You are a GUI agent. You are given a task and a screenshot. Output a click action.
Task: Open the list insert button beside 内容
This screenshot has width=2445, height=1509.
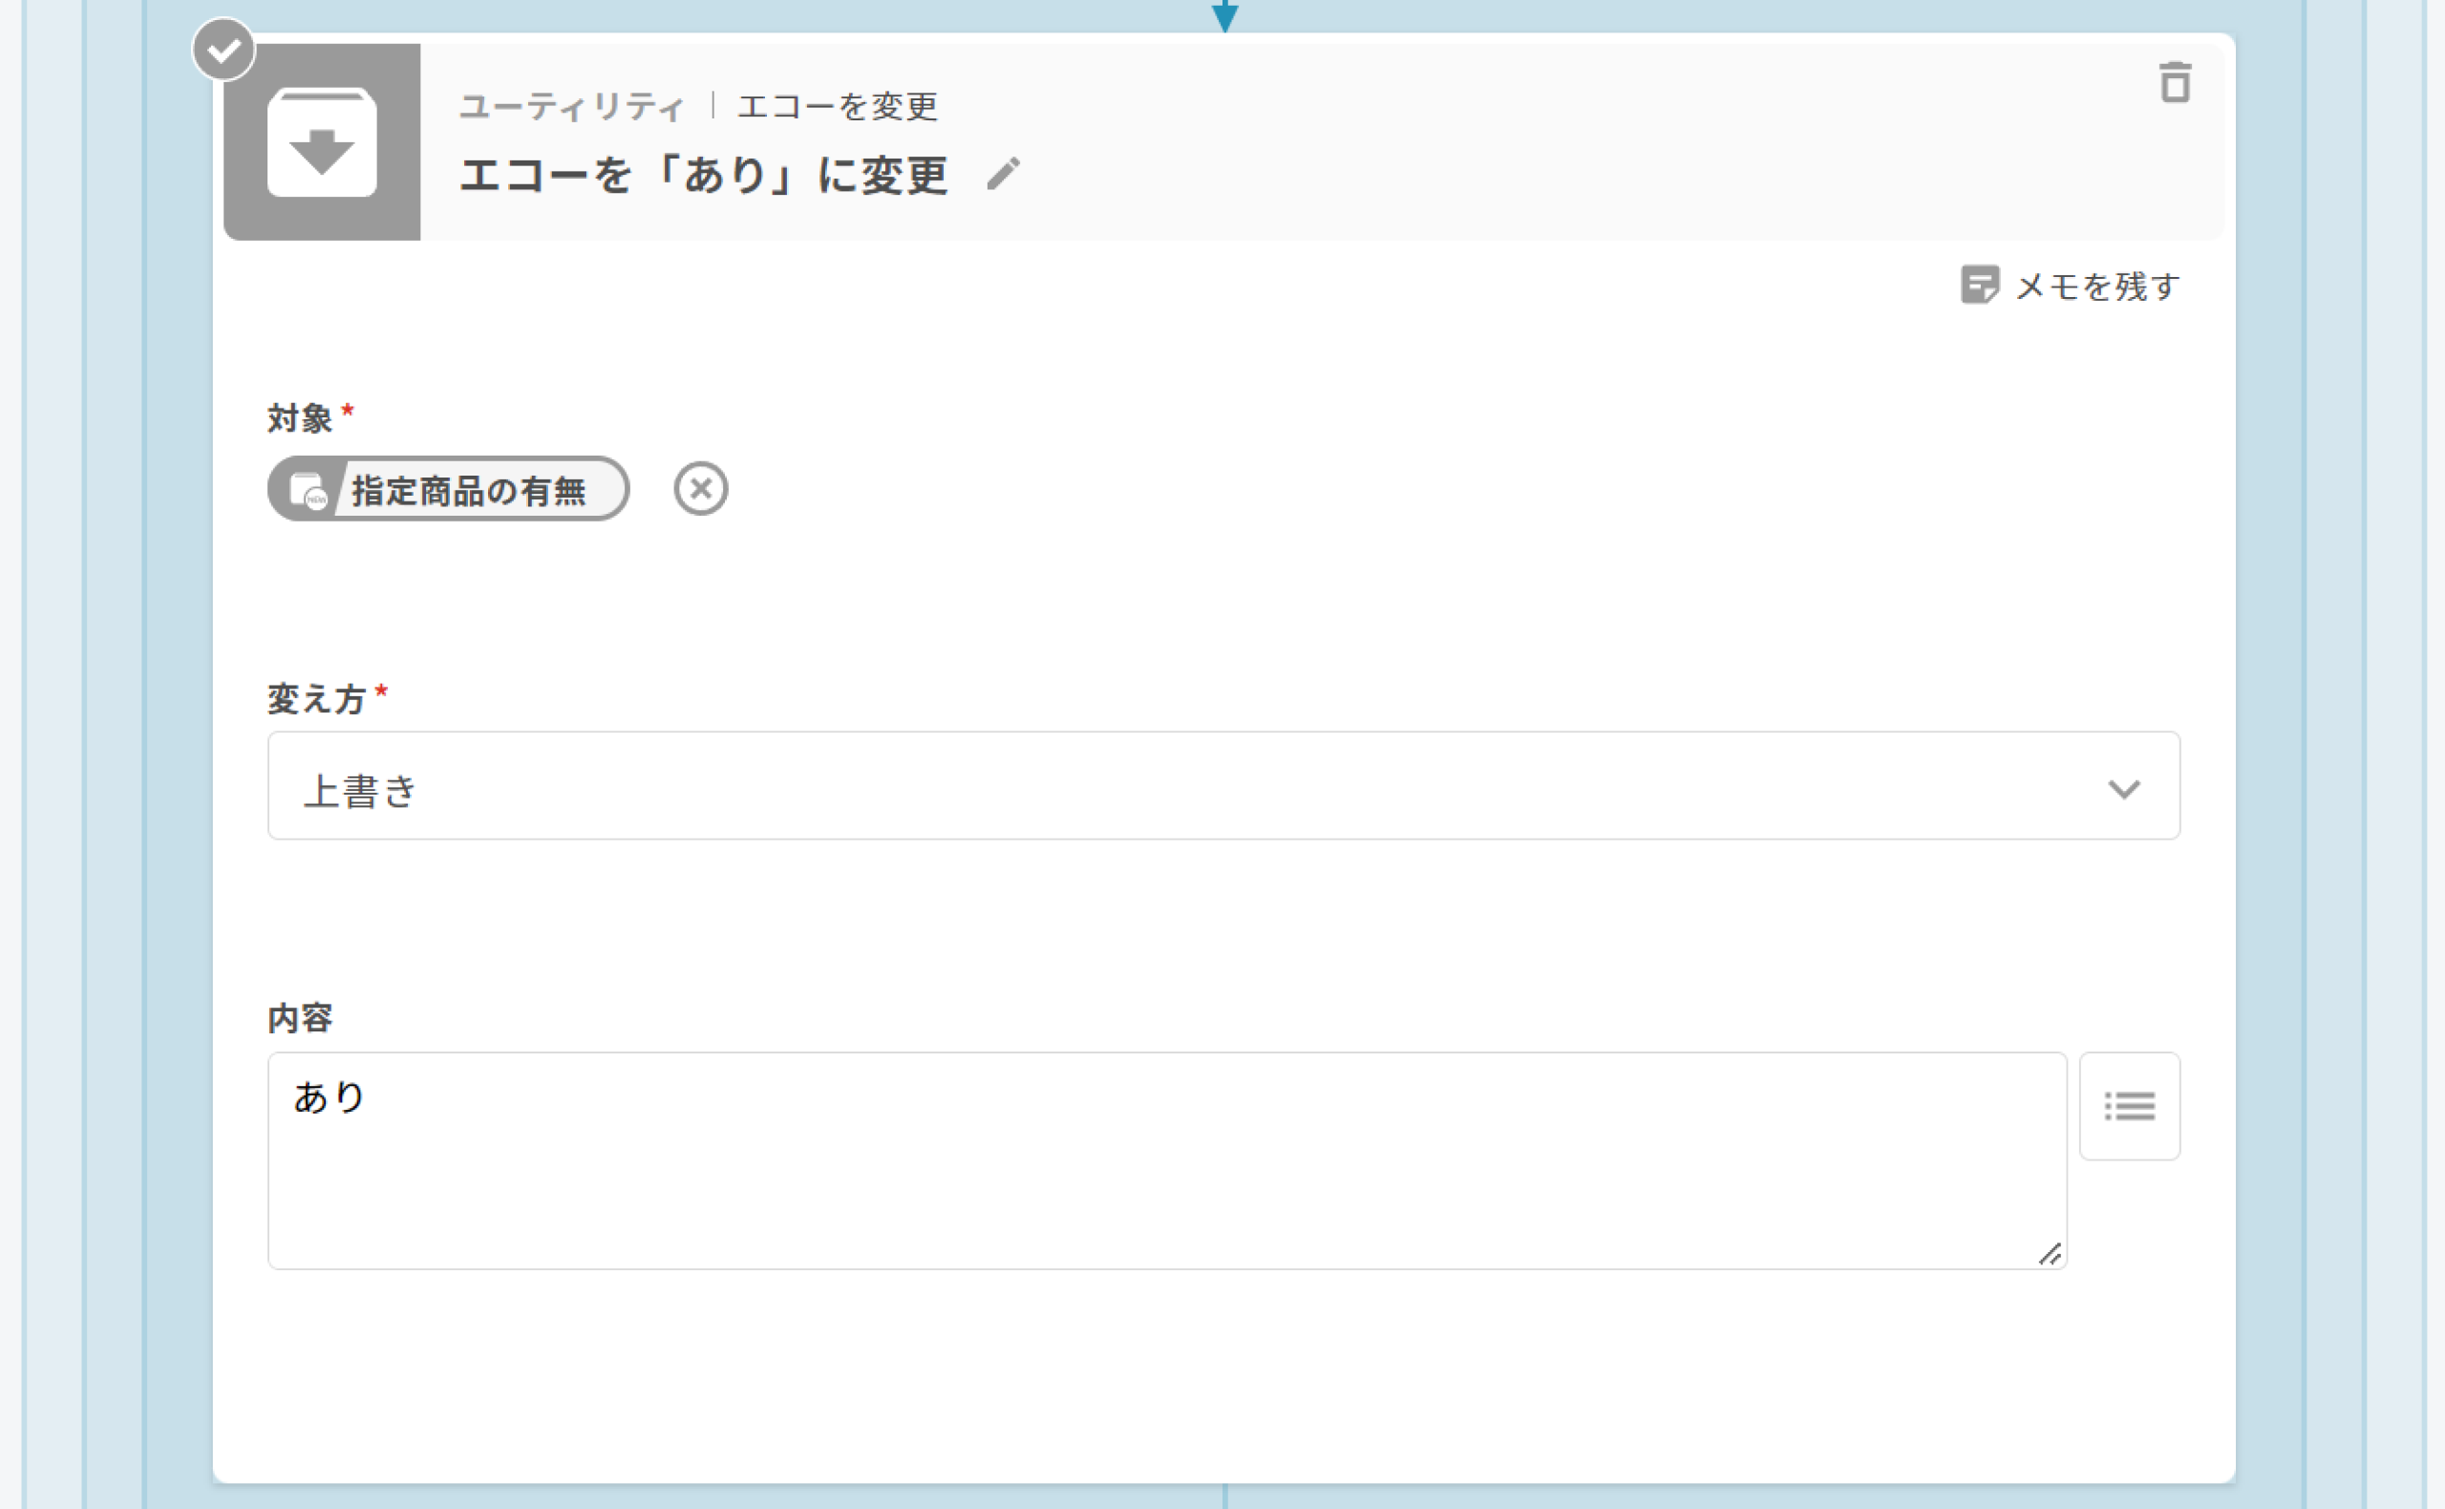tap(2130, 1106)
